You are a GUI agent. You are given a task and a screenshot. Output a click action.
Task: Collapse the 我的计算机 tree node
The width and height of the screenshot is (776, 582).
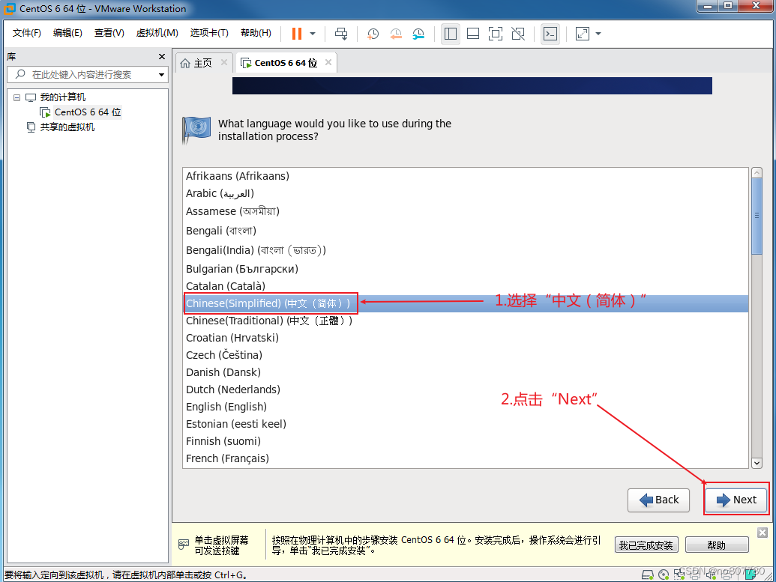tap(16, 97)
